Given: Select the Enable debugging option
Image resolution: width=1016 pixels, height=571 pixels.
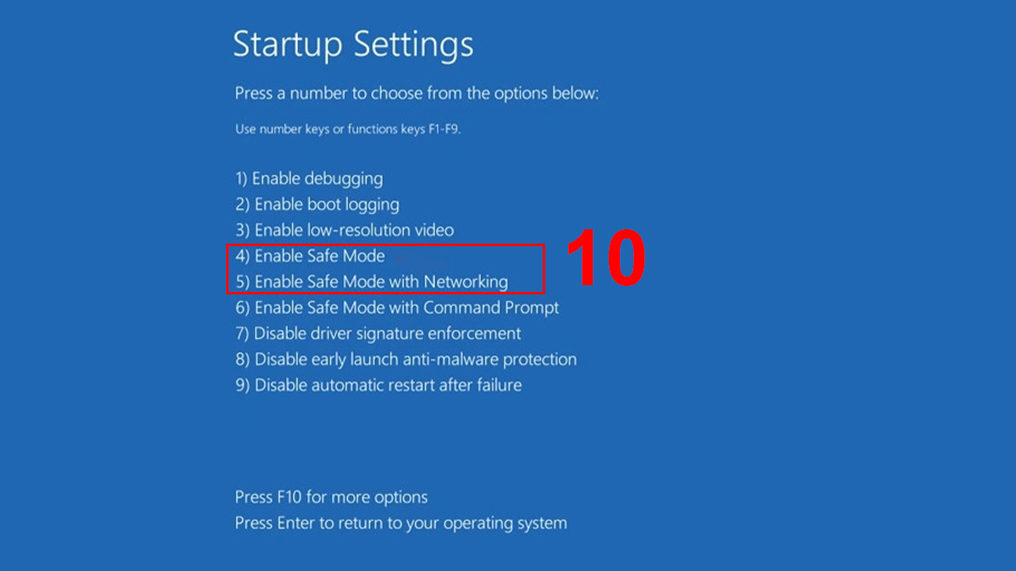Looking at the screenshot, I should [308, 178].
